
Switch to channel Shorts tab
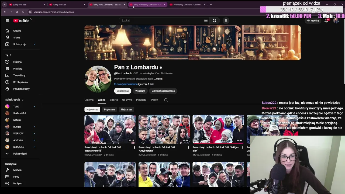[114, 100]
